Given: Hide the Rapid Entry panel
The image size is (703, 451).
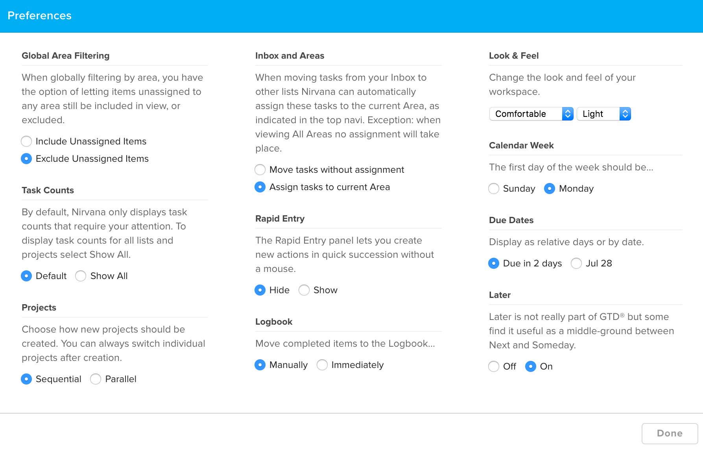Looking at the screenshot, I should click(260, 290).
